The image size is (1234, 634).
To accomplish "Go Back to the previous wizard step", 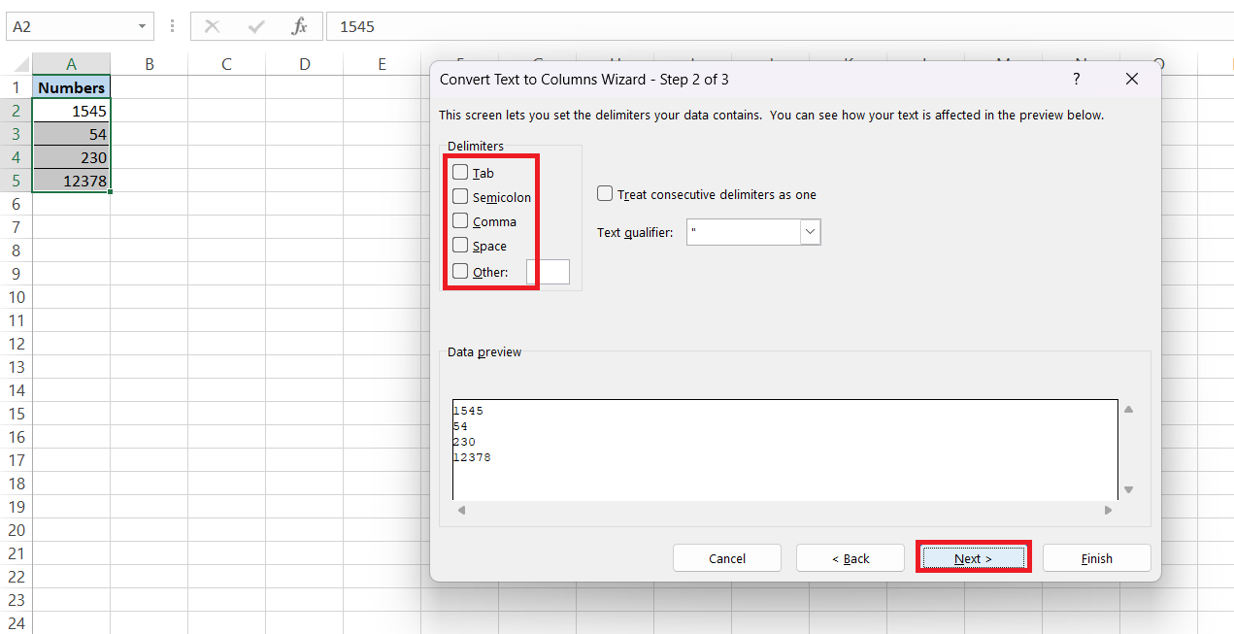I will (x=850, y=558).
